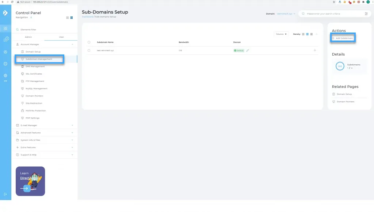
Task: Click the EN language globe icon
Action: [x=5, y=75]
